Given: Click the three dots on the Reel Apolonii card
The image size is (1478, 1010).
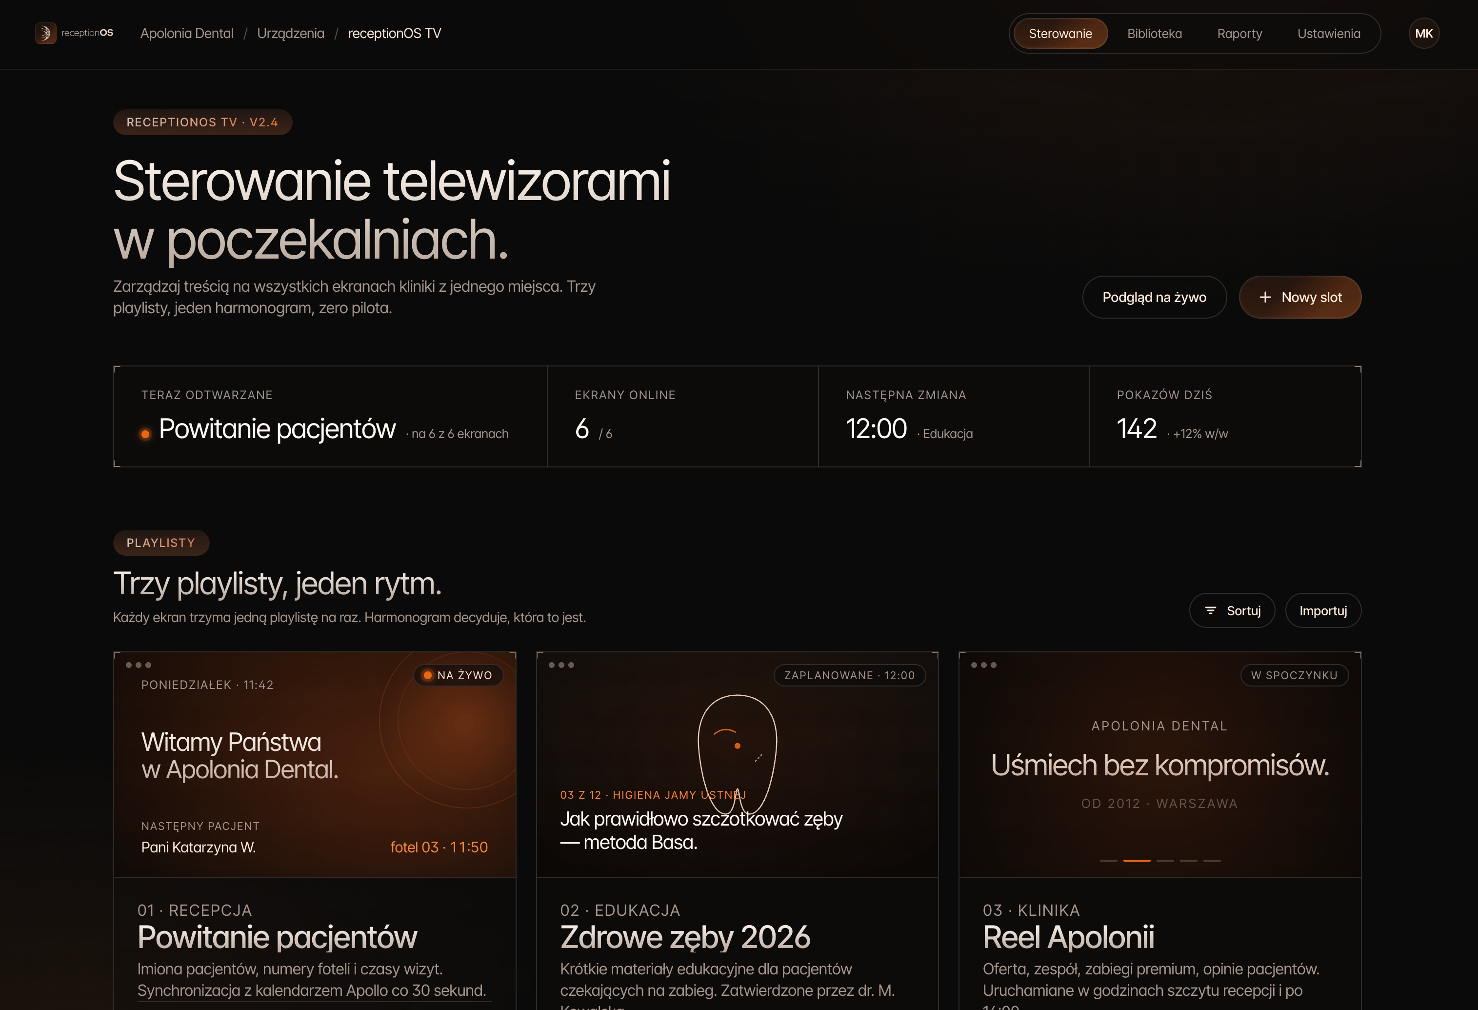Looking at the screenshot, I should 984,665.
